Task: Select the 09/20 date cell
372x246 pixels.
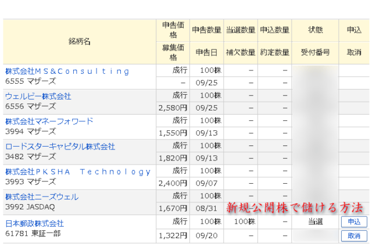Action: click(x=207, y=236)
